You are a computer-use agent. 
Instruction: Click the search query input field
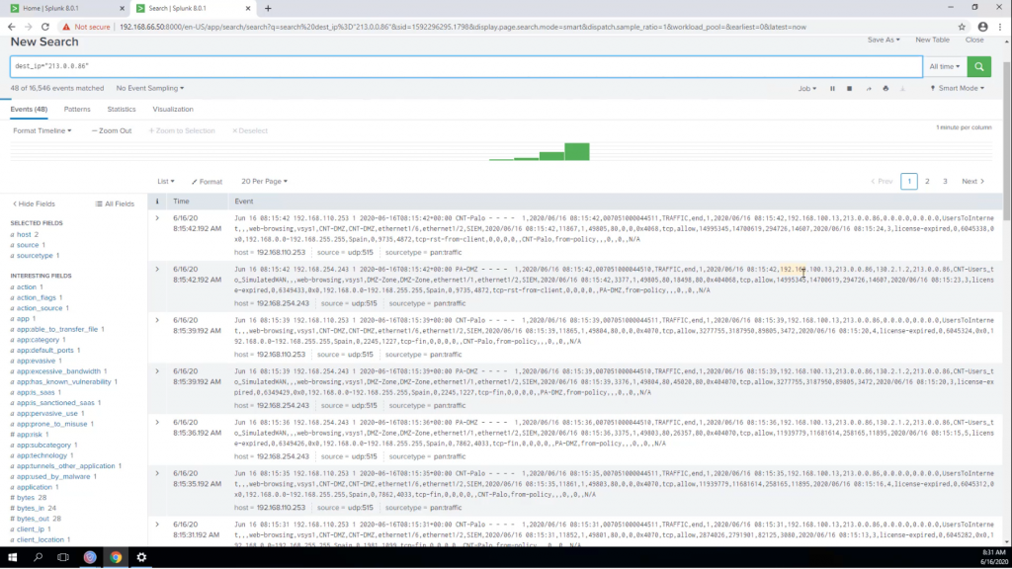pos(466,66)
